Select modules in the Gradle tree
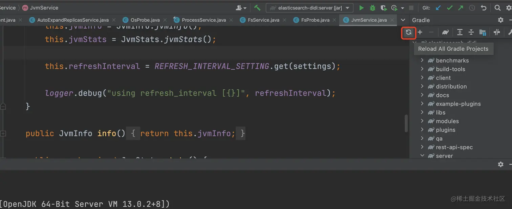512x209 pixels. click(447, 121)
